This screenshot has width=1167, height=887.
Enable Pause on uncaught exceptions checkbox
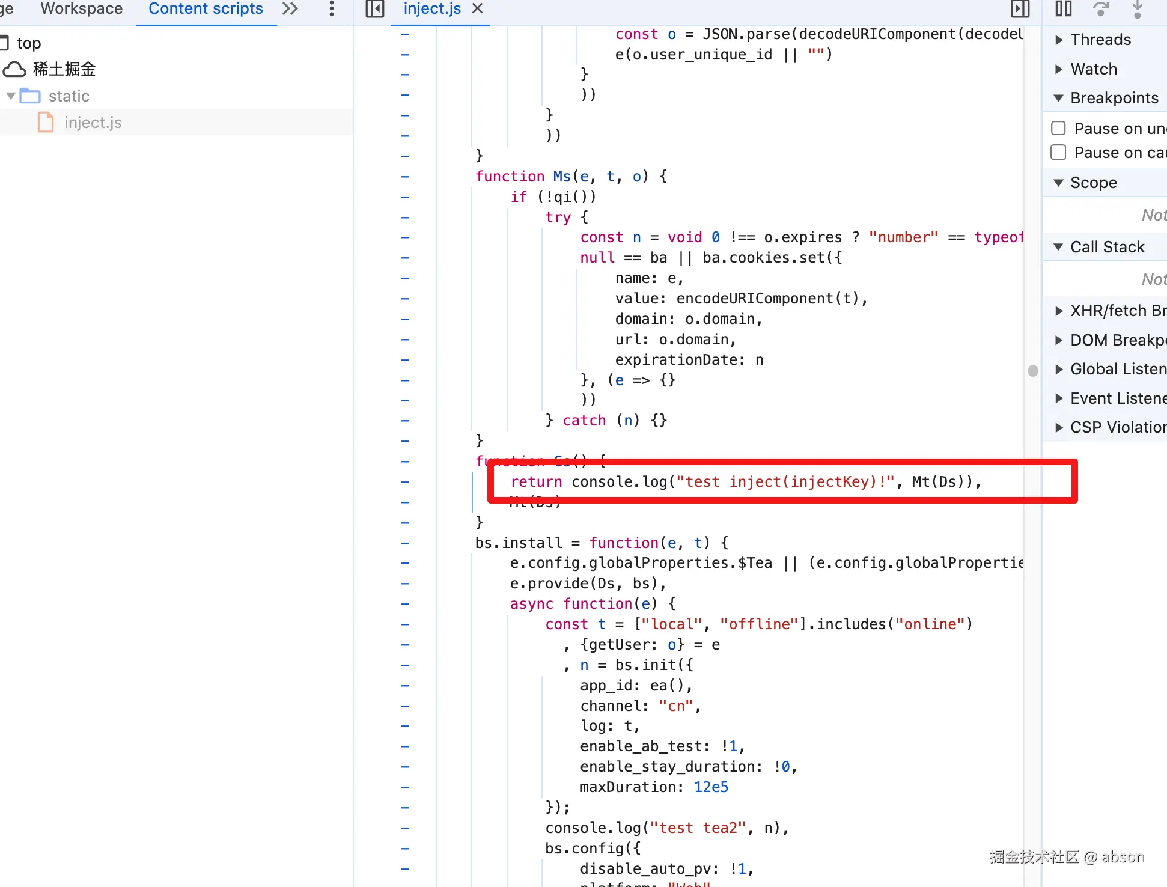click(x=1058, y=128)
